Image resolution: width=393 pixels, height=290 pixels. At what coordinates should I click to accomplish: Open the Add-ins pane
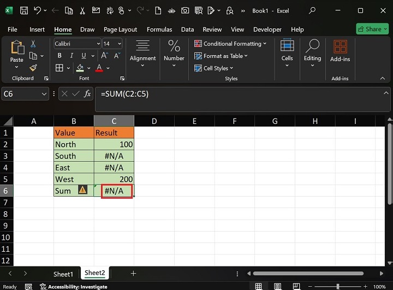pyautogui.click(x=340, y=51)
